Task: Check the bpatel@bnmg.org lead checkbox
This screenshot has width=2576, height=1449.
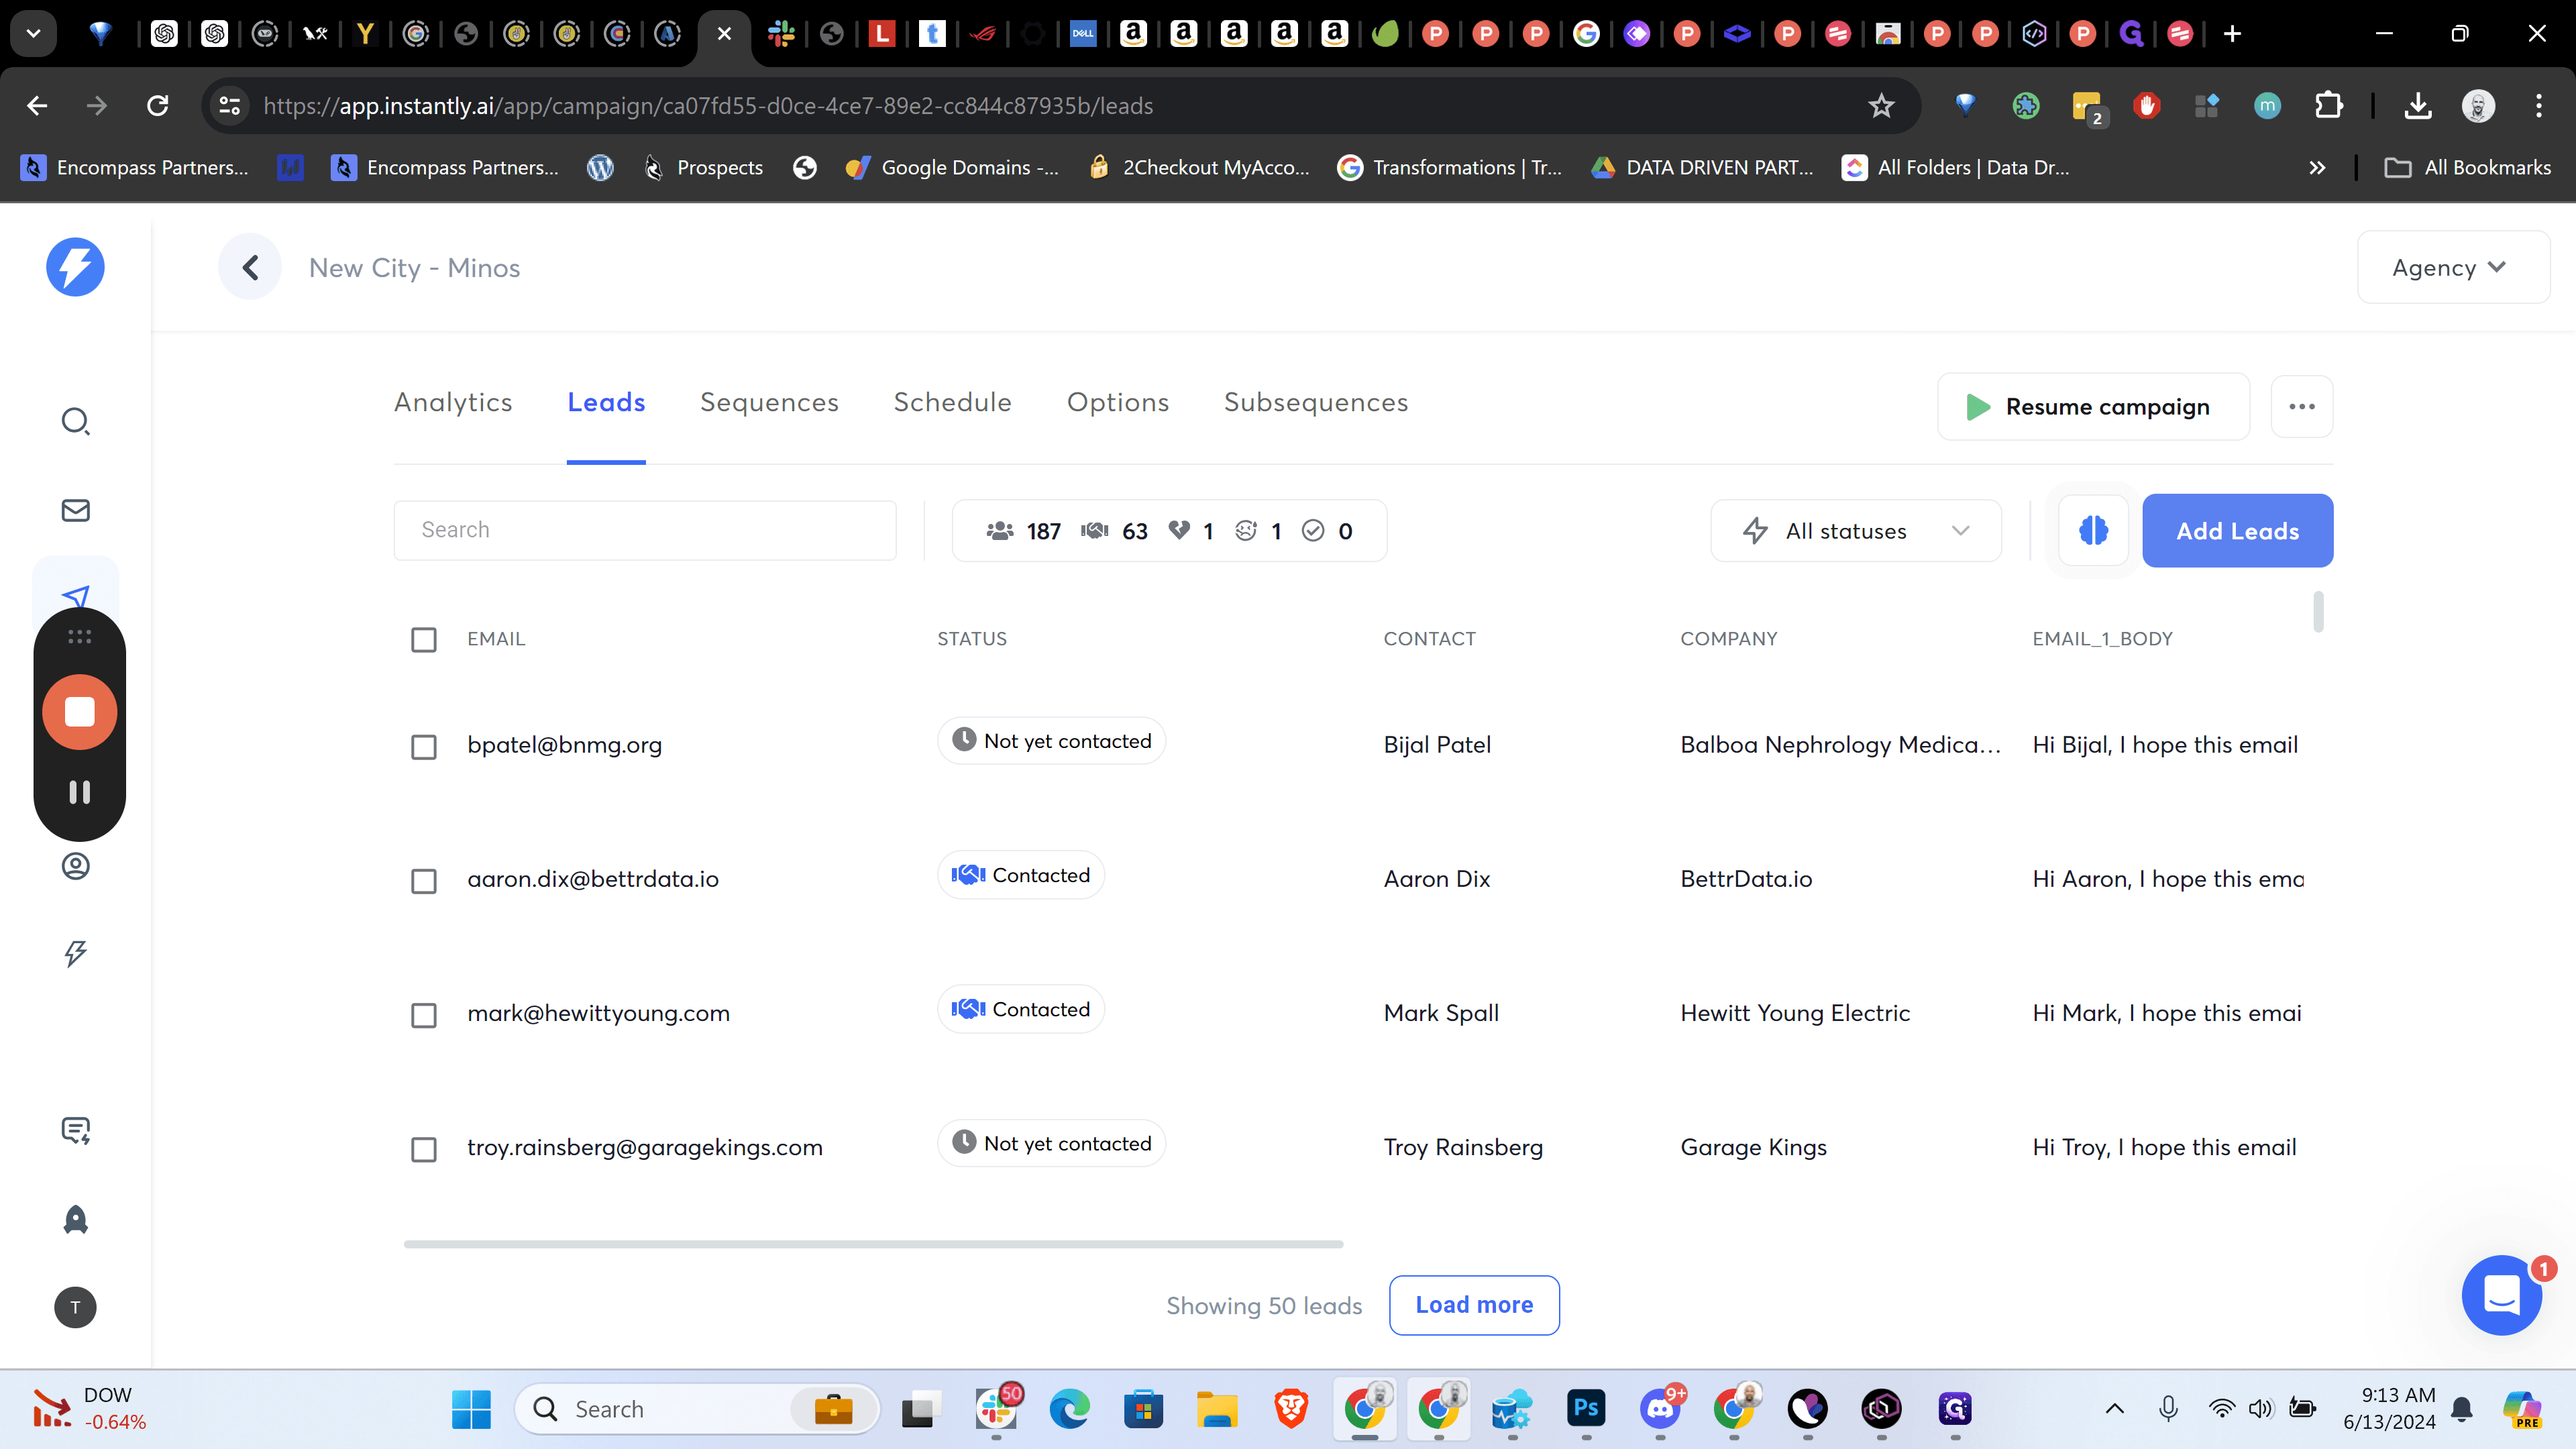Action: 424,747
